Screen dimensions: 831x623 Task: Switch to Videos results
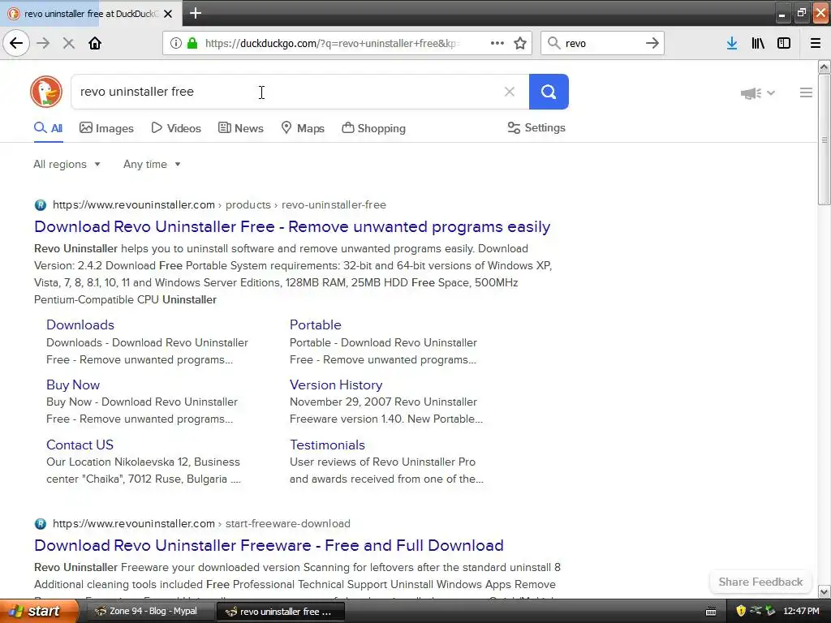(x=176, y=128)
